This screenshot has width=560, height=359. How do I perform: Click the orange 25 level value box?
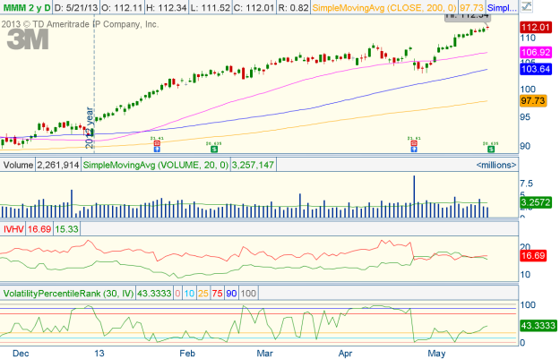pos(203,294)
